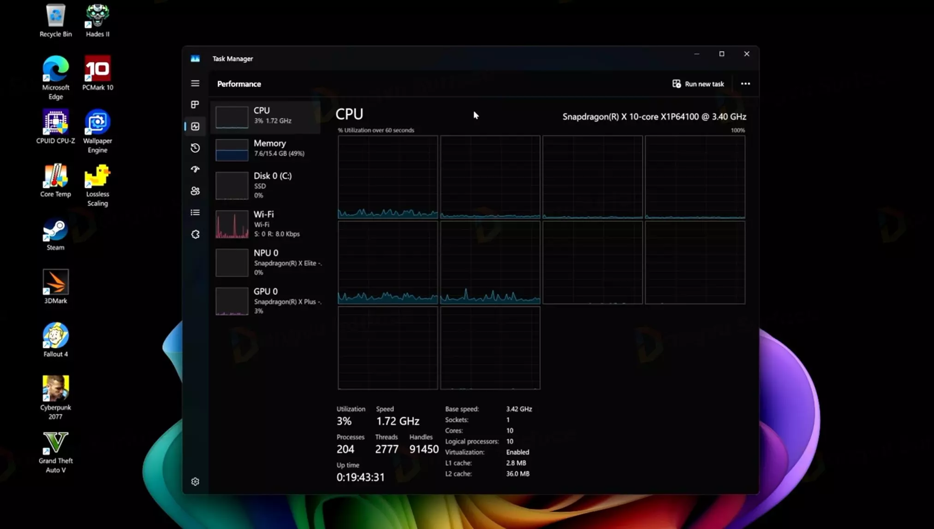Select the CPU performance entry
Screen dimensions: 934x529
[x=266, y=117]
